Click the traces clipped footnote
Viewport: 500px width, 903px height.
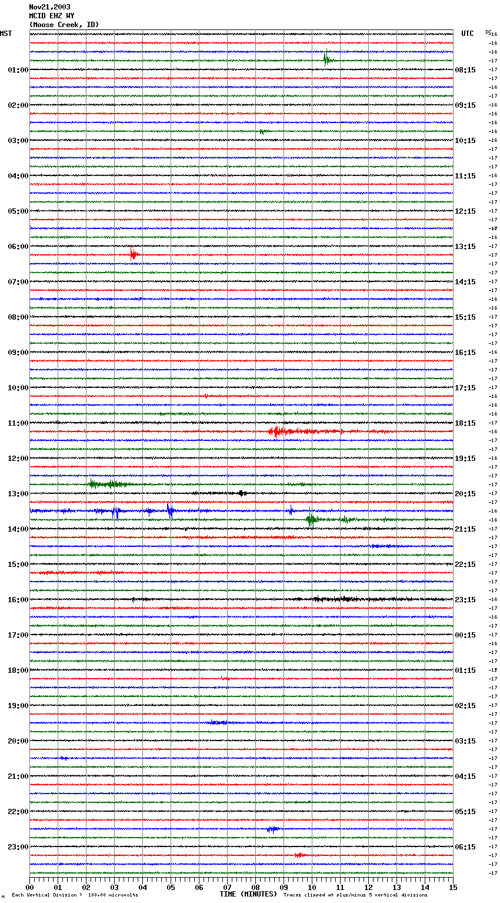[x=355, y=895]
